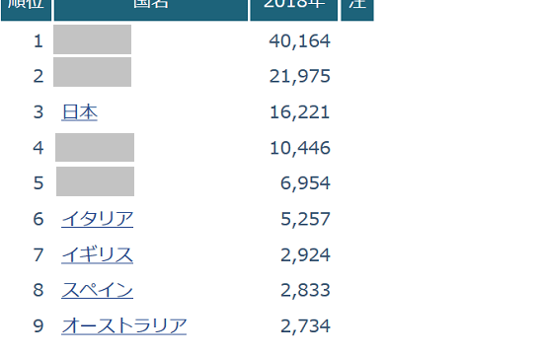Select the value 10,446 cell
This screenshot has width=542, height=355.
pos(299,148)
